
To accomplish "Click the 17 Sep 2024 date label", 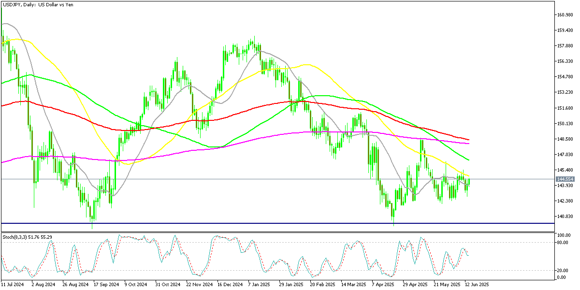I will click(106, 285).
